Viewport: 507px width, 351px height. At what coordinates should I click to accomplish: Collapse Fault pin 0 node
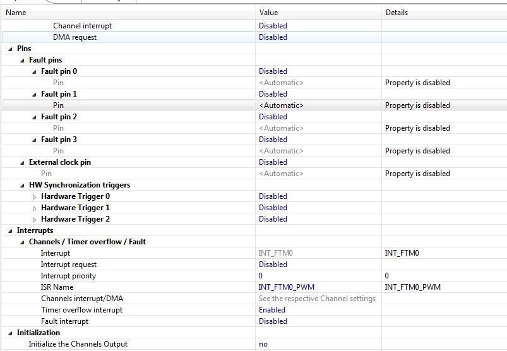pyautogui.click(x=35, y=72)
